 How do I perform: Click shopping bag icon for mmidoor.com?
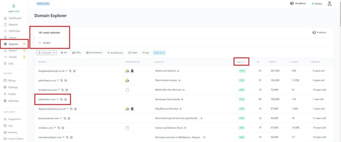pos(127,128)
